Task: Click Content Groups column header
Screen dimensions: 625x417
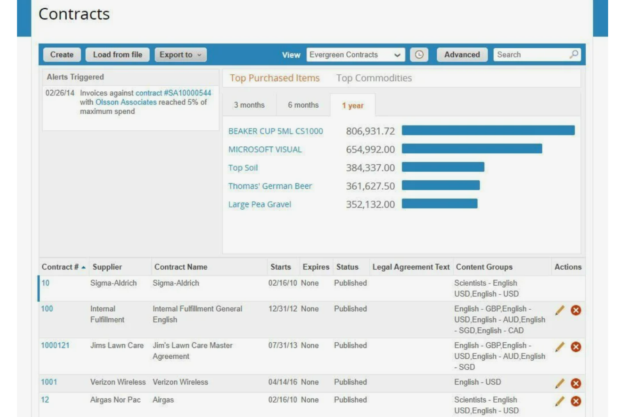Action: 484,267
